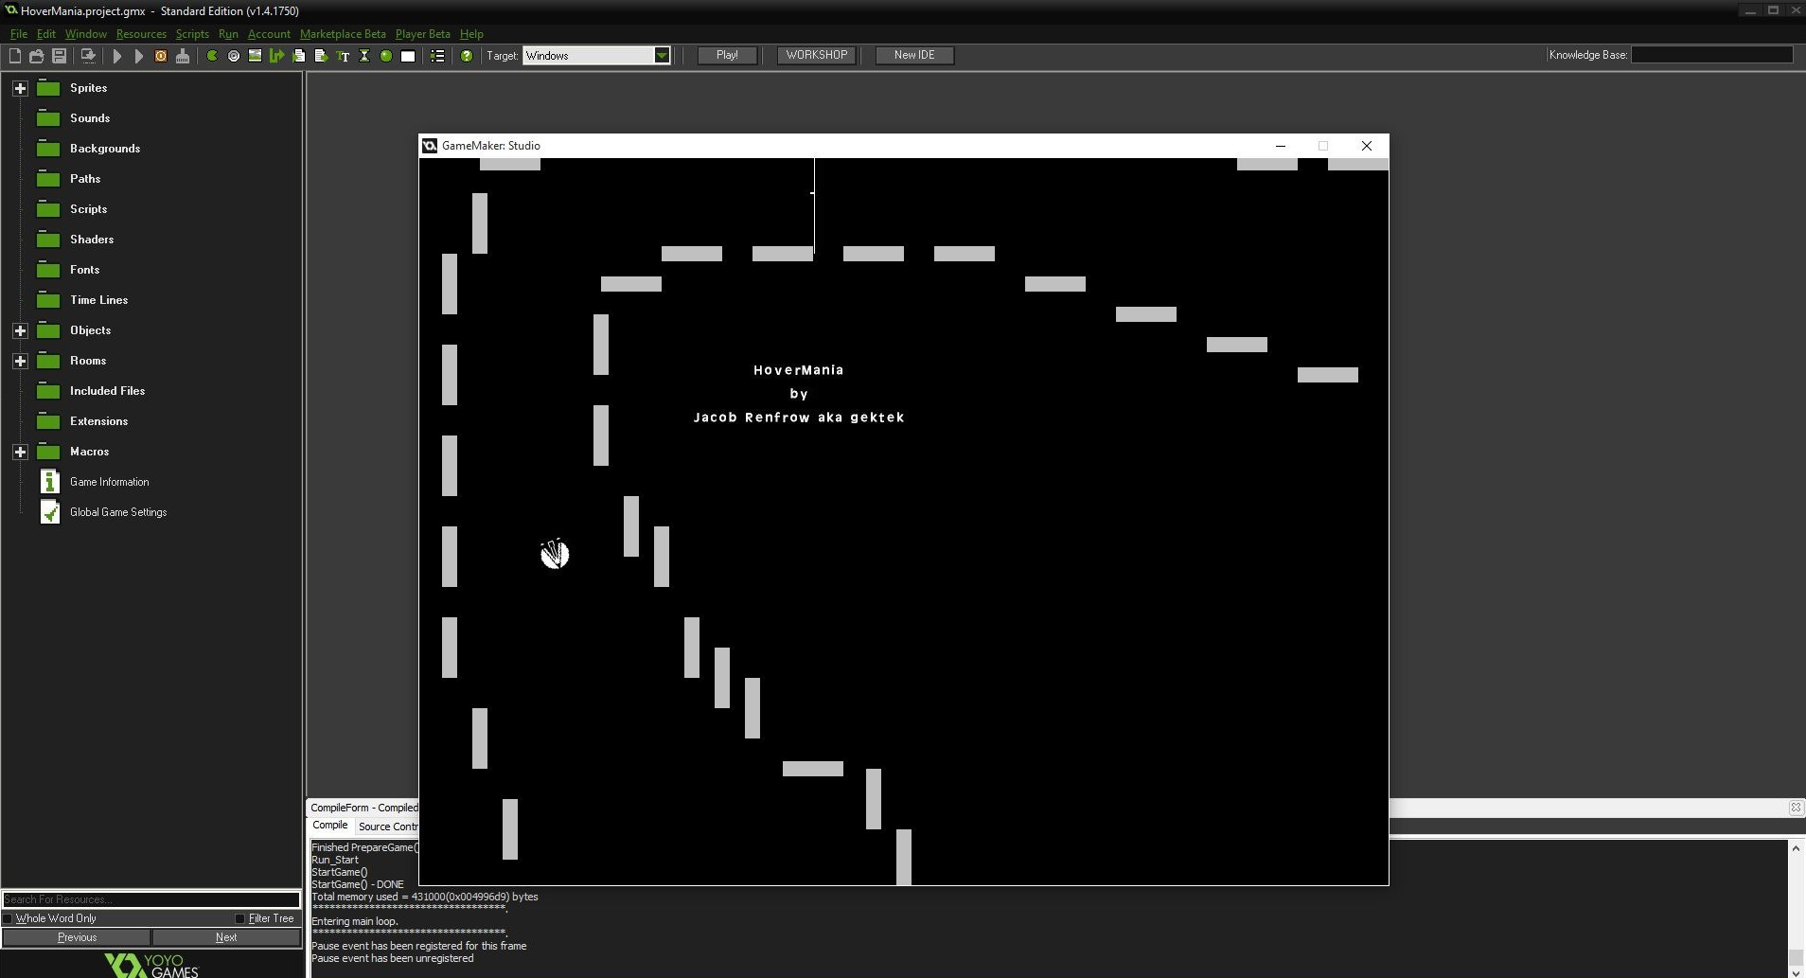Click the New project toolbar icon
Image resolution: width=1806 pixels, height=978 pixels.
[x=15, y=56]
